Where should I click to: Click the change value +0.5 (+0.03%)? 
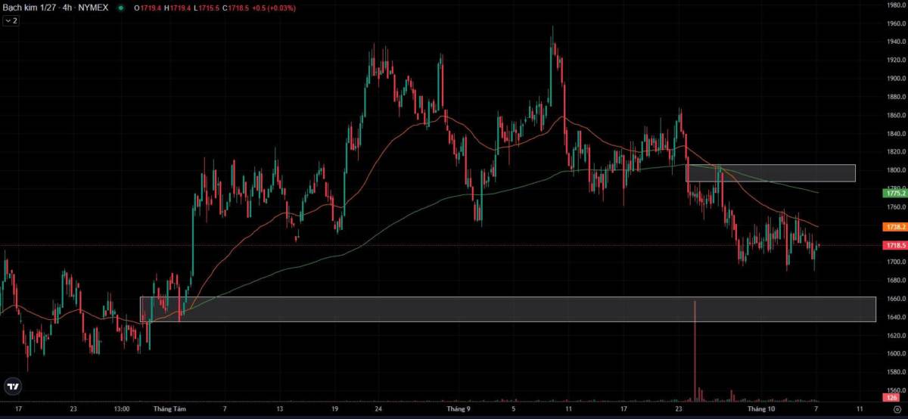tap(275, 8)
